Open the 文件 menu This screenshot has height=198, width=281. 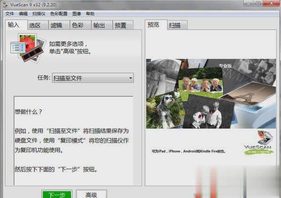click(x=9, y=14)
